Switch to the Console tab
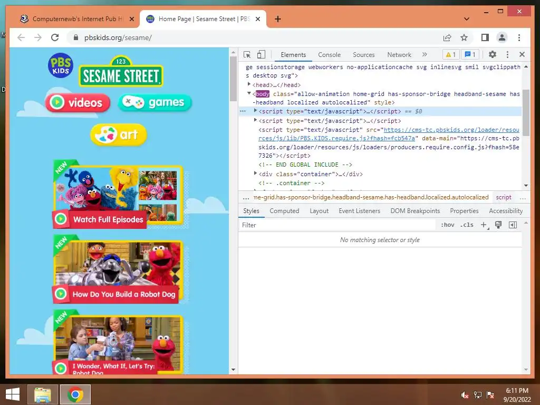Viewport: 540px width, 405px height. pos(329,55)
